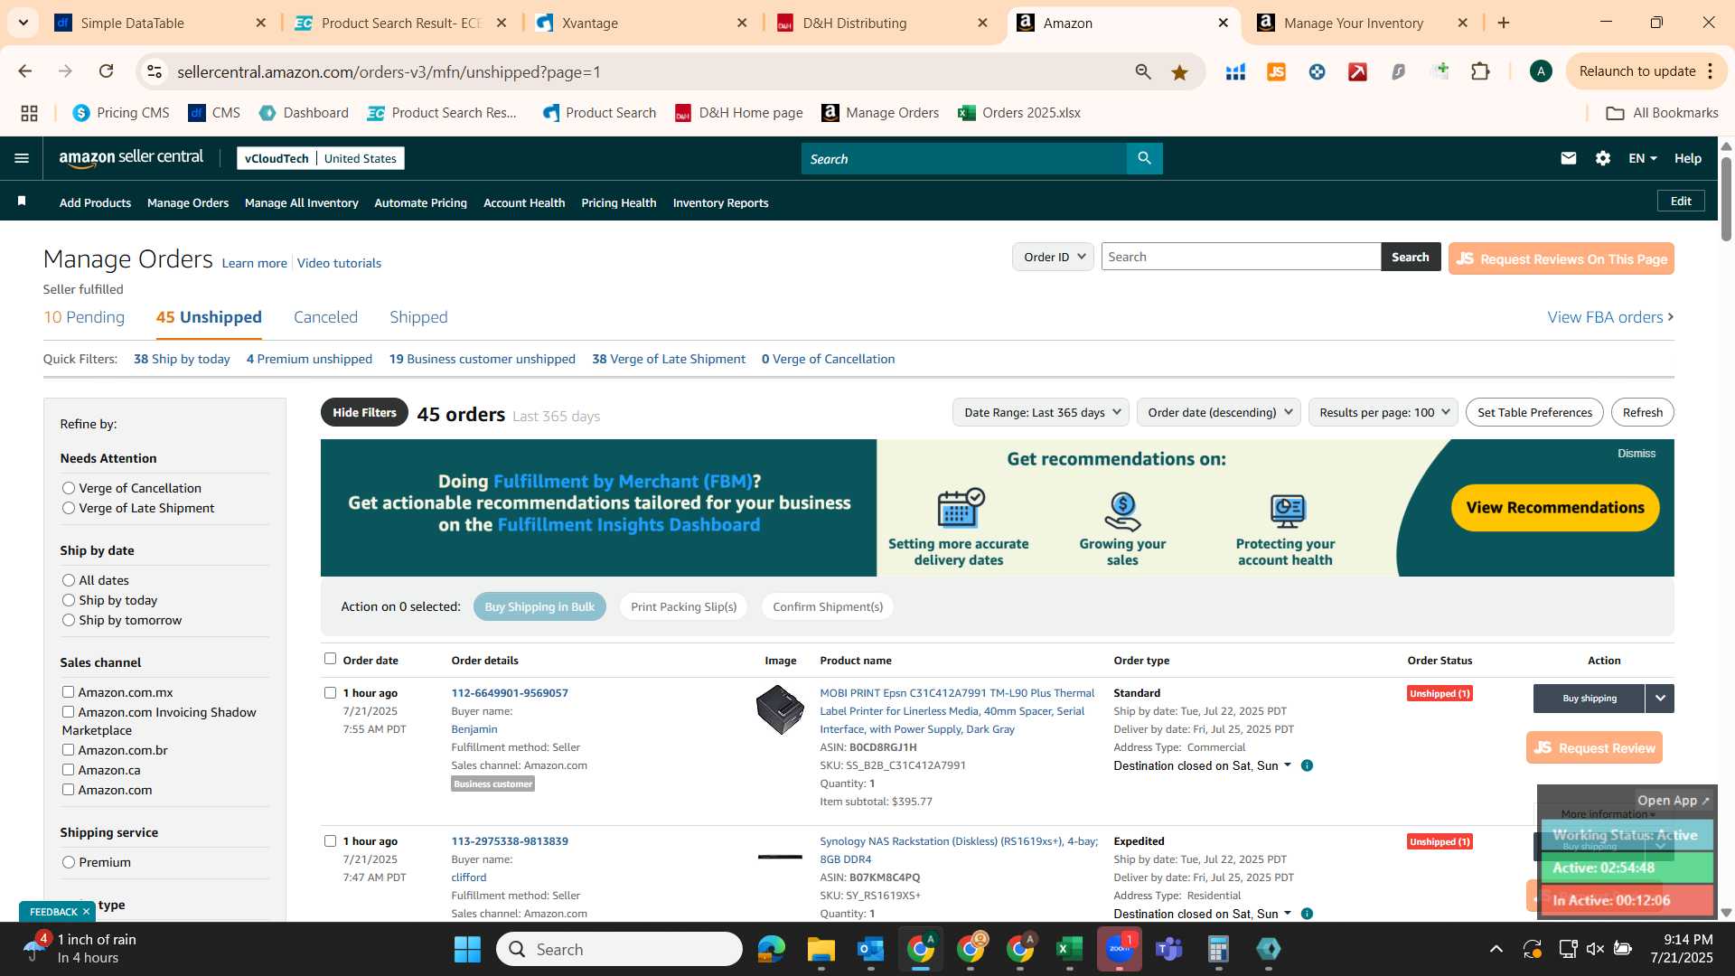Open Order date (descending) sort dropdown
Viewport: 1735px width, 976px height.
1219,412
